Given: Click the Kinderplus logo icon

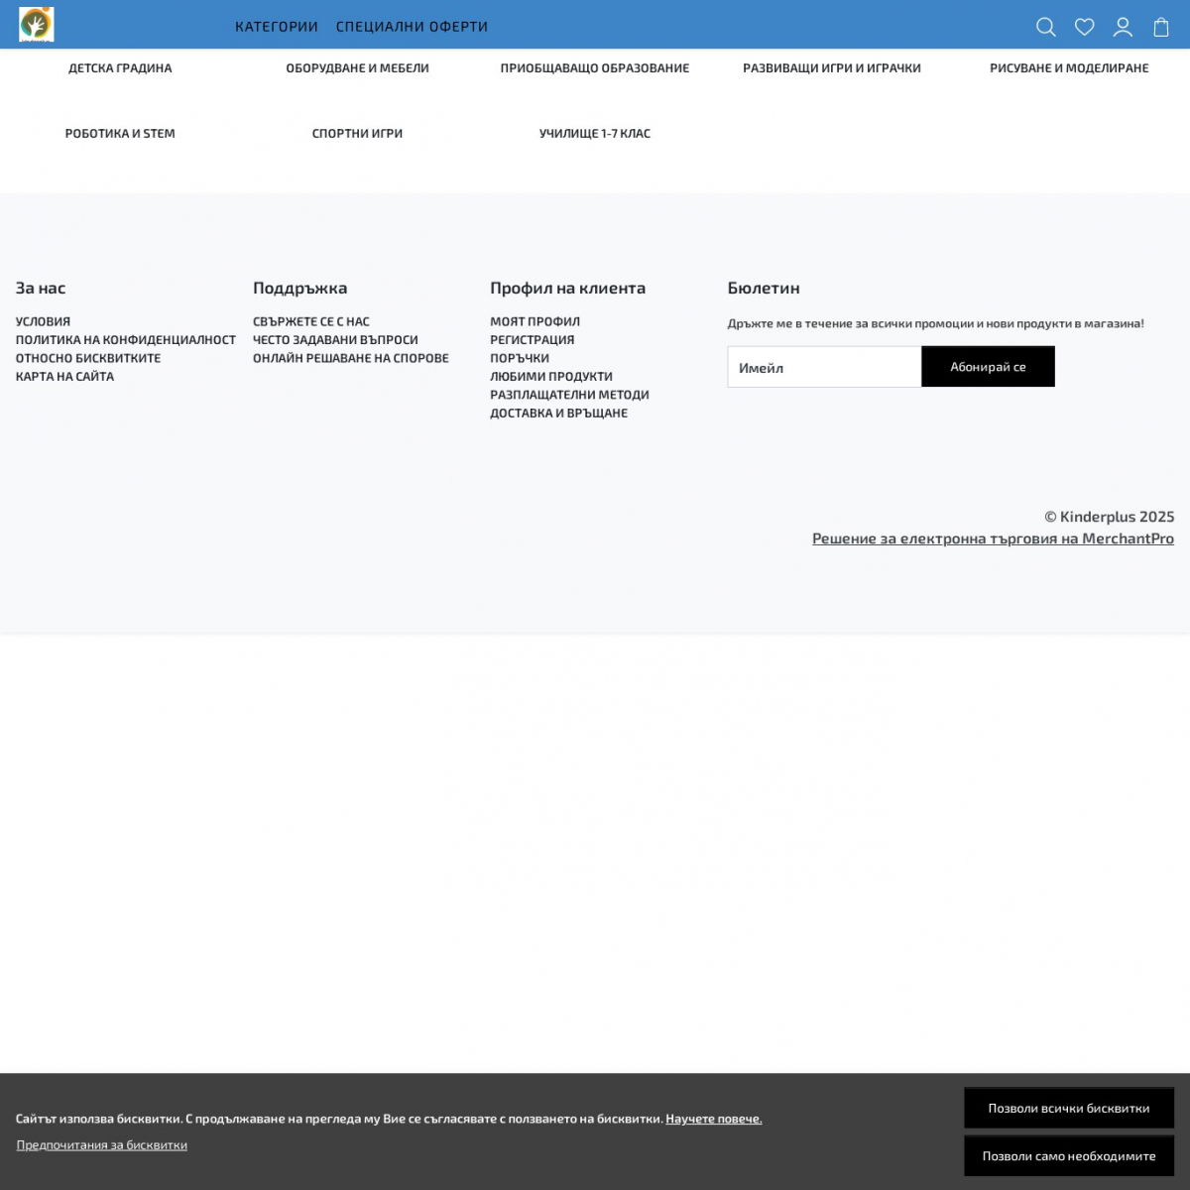Looking at the screenshot, I should 37,25.
